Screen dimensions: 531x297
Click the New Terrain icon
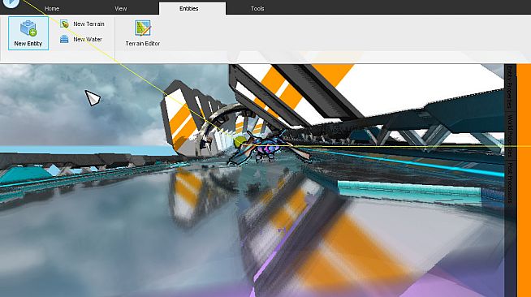coord(64,24)
